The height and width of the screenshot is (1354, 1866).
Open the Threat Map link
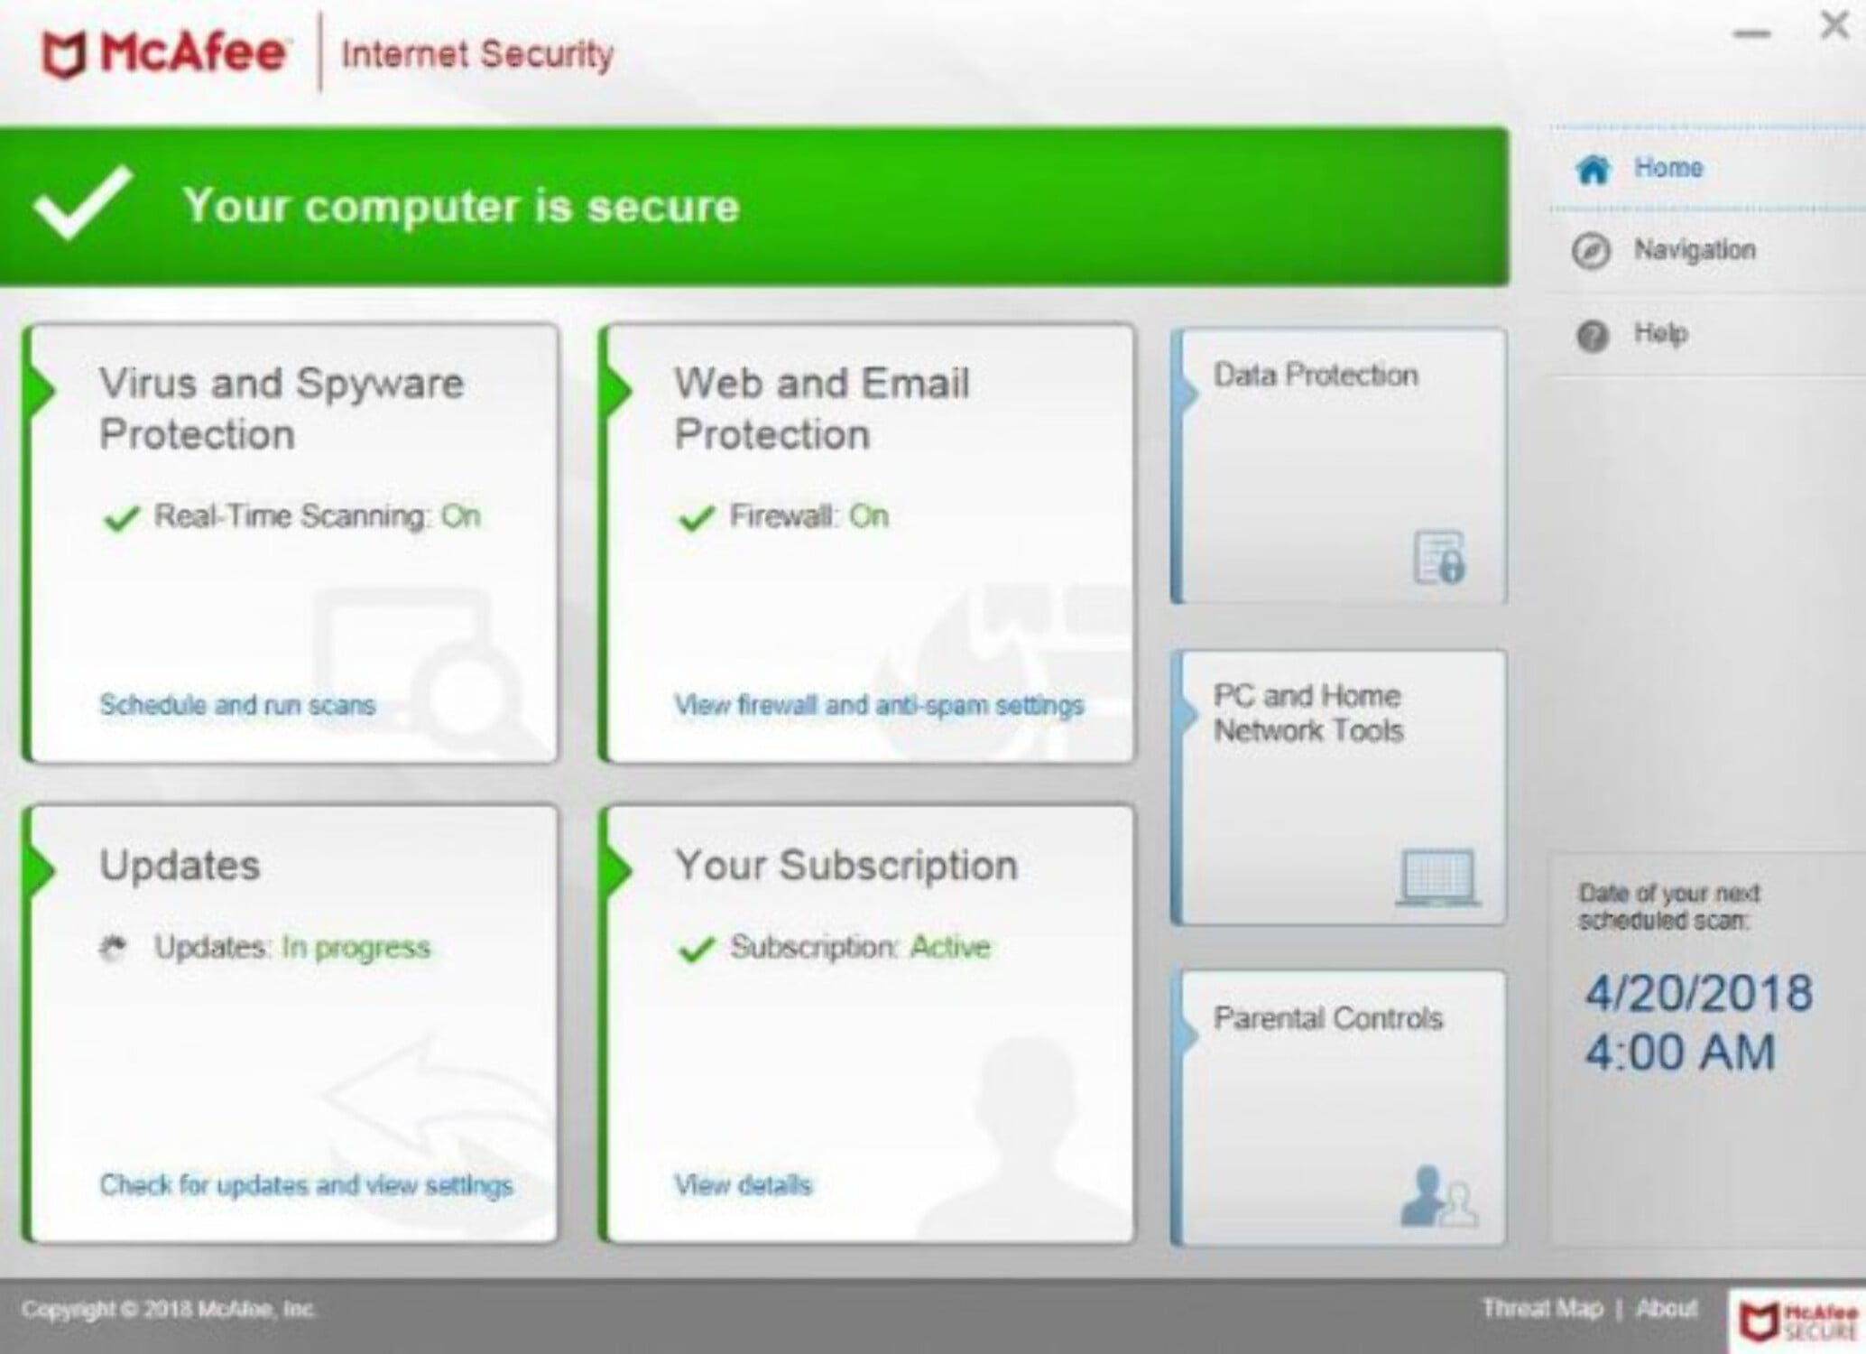coord(1541,1308)
